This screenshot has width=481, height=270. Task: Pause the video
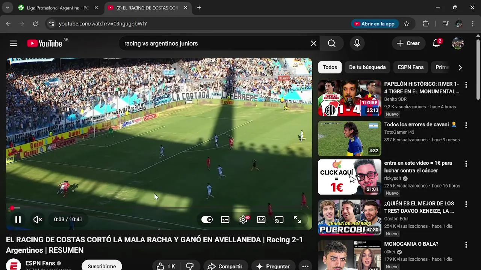tap(18, 220)
